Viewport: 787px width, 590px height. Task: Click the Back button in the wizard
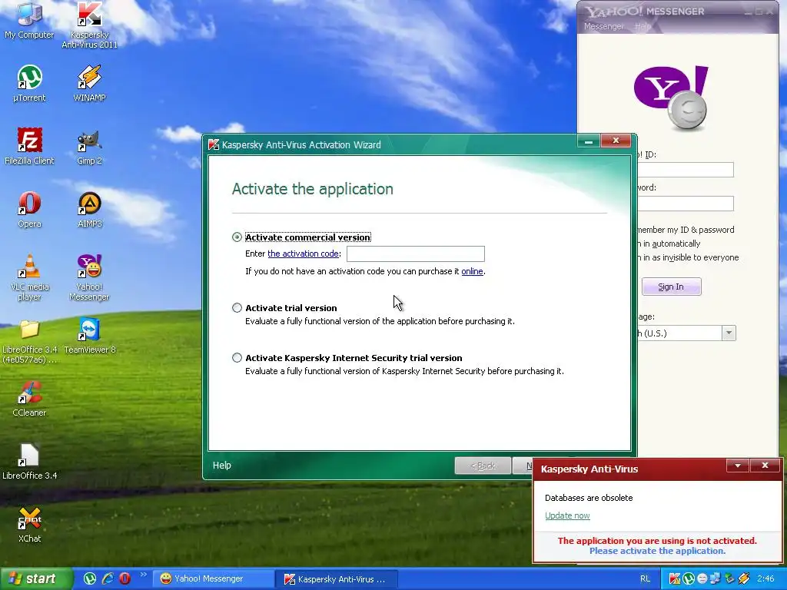483,466
